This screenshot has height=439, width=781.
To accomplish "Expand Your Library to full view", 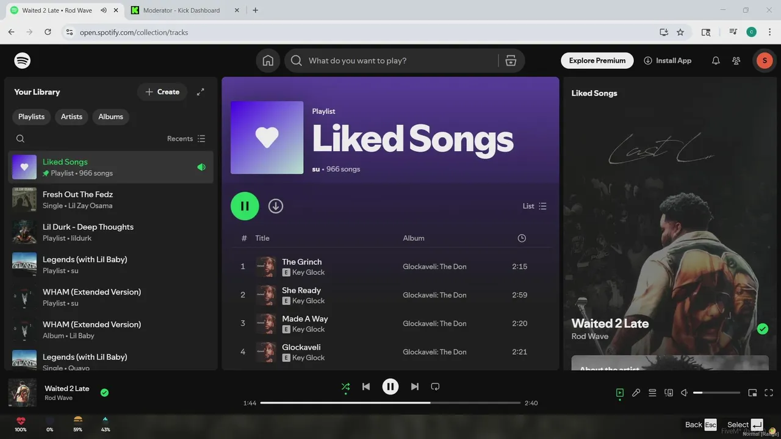I will pyautogui.click(x=201, y=92).
